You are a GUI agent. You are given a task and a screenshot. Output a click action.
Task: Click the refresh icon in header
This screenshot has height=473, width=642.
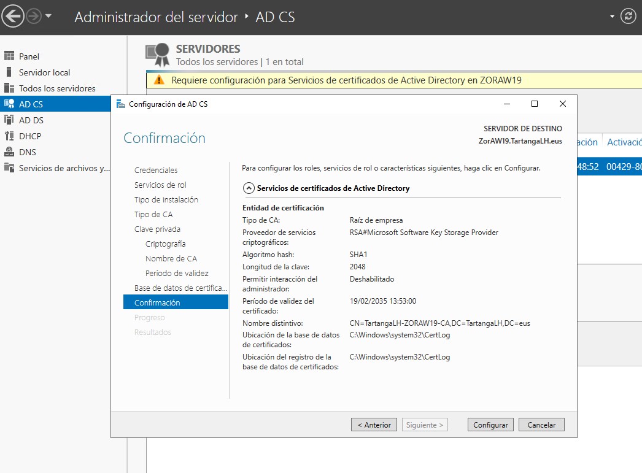tap(628, 17)
